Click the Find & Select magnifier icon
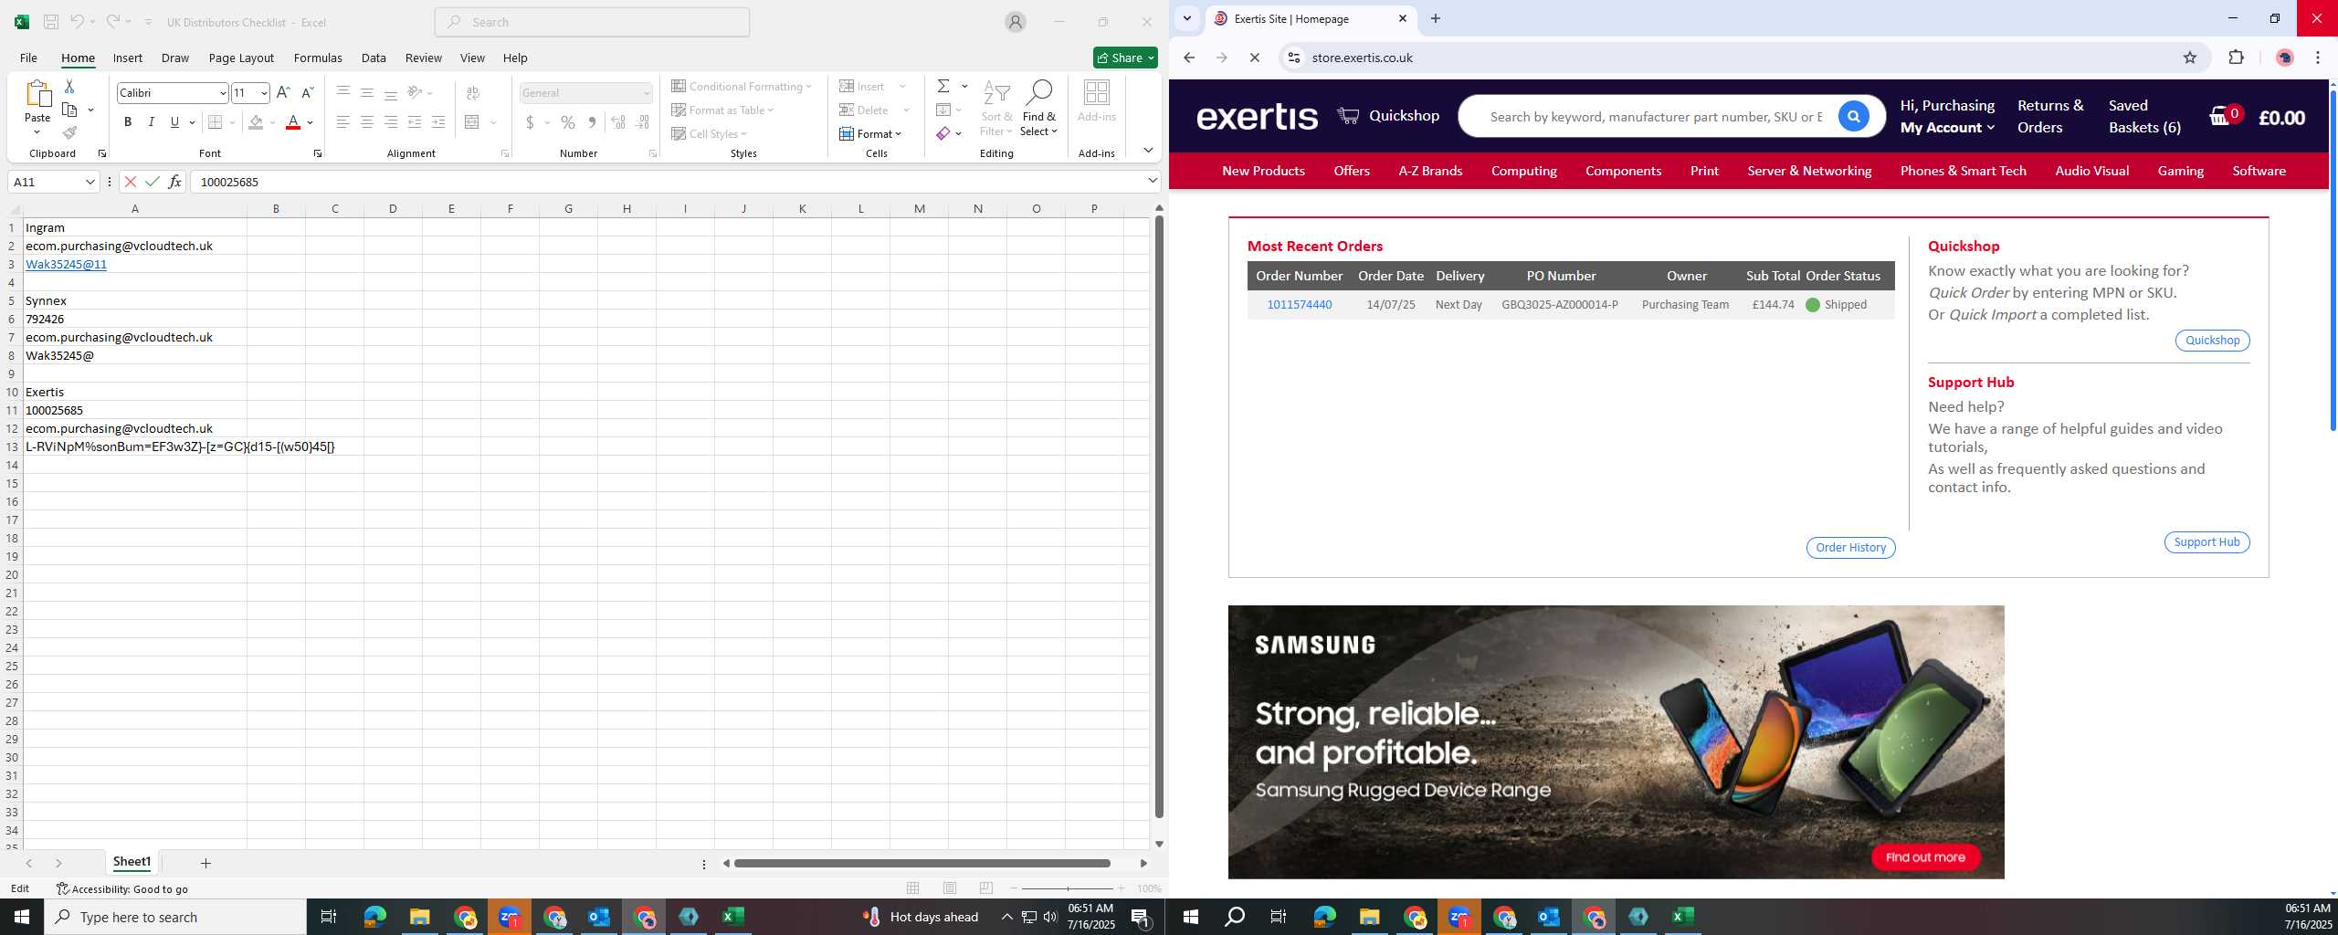Viewport: 2338px width, 935px height. [1039, 92]
